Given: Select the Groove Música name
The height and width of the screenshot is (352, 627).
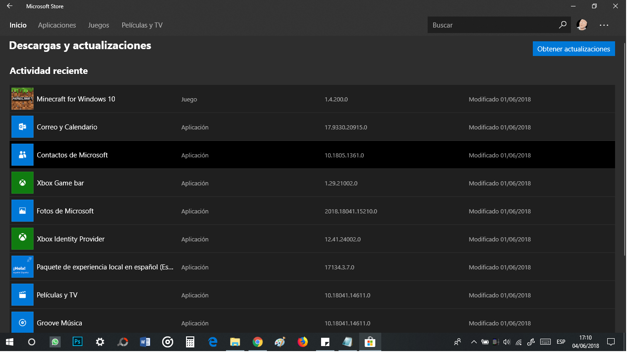Looking at the screenshot, I should (59, 323).
